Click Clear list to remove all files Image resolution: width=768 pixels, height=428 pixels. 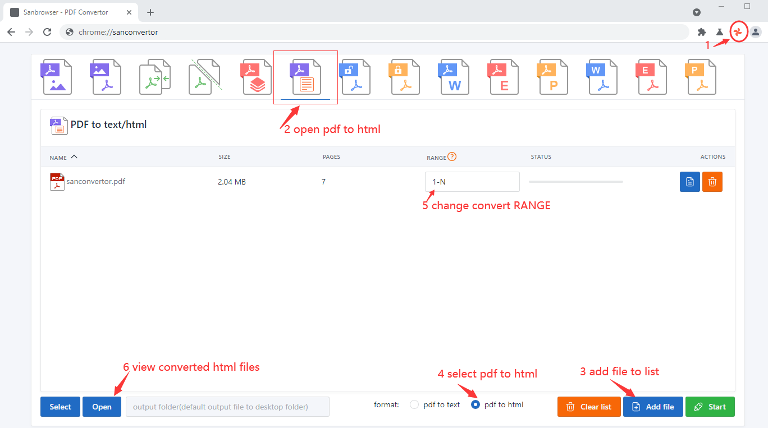(589, 406)
